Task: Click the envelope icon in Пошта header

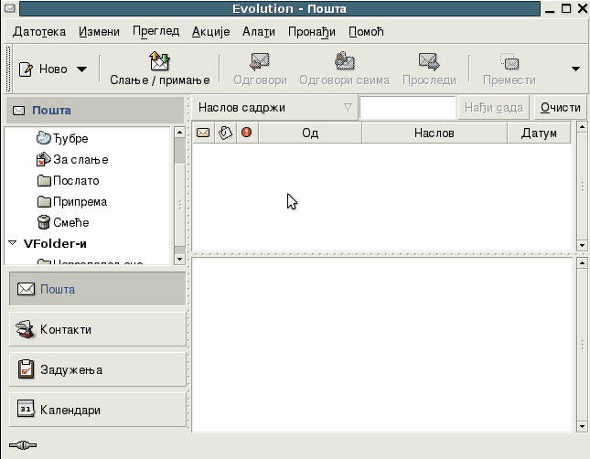Action: coord(19,111)
